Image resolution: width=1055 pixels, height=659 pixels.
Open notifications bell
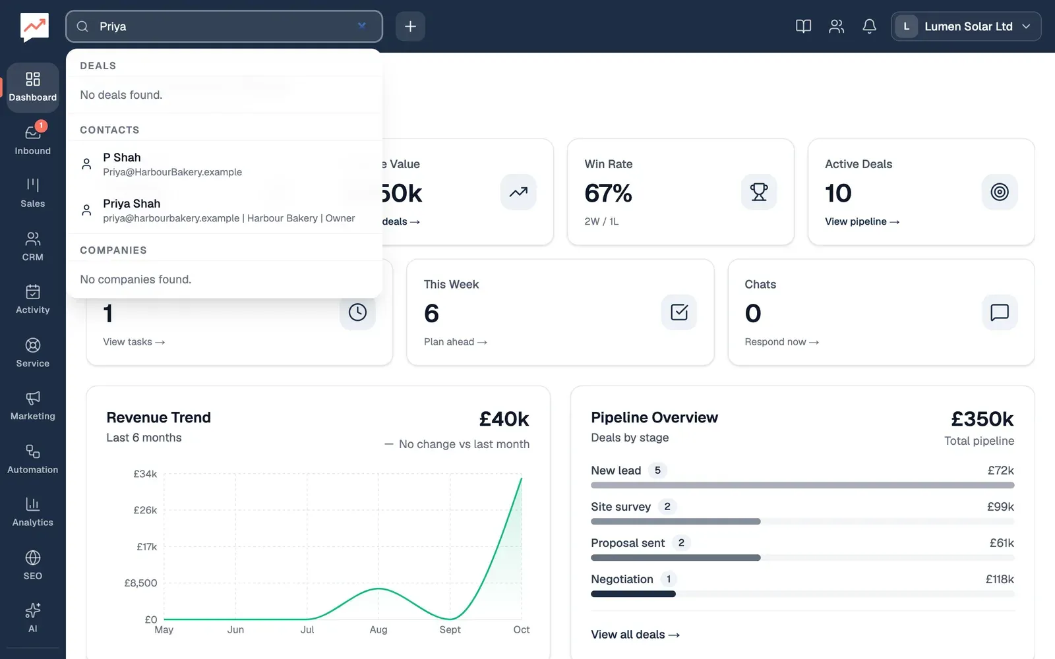click(869, 26)
